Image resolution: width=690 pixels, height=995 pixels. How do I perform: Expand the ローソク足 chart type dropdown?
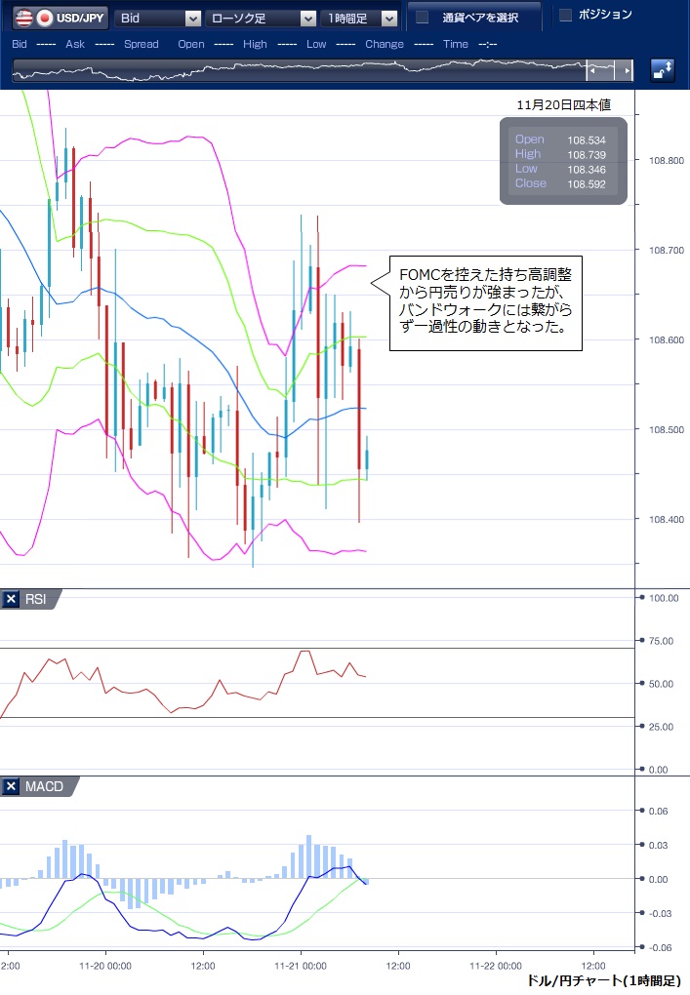click(261, 18)
